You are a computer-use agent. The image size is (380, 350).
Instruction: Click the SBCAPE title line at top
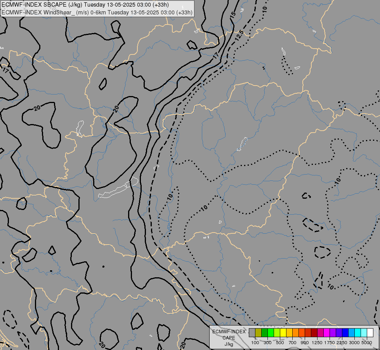click(x=85, y=5)
